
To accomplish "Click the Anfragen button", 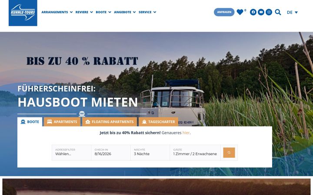I will (224, 12).
